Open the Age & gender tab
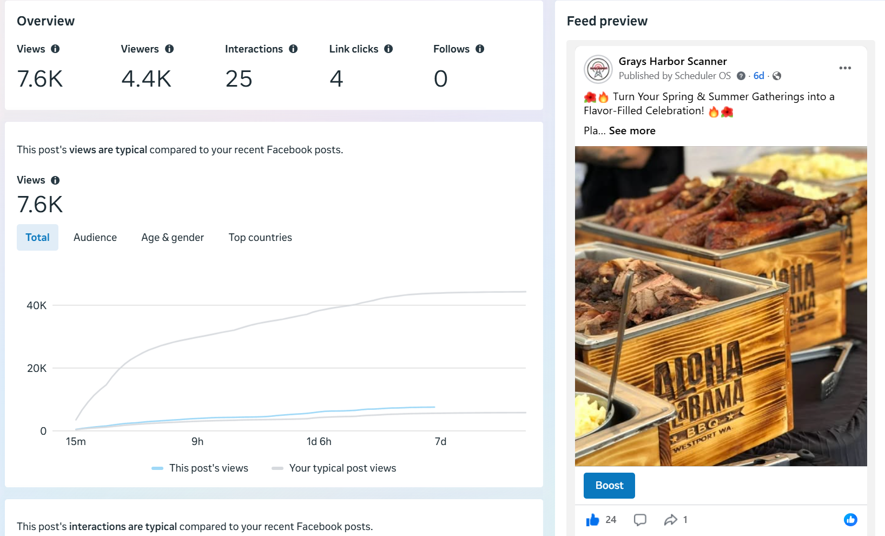 [173, 237]
